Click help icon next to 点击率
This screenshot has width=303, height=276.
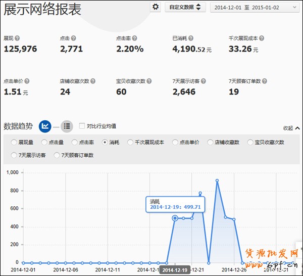coord(134,38)
